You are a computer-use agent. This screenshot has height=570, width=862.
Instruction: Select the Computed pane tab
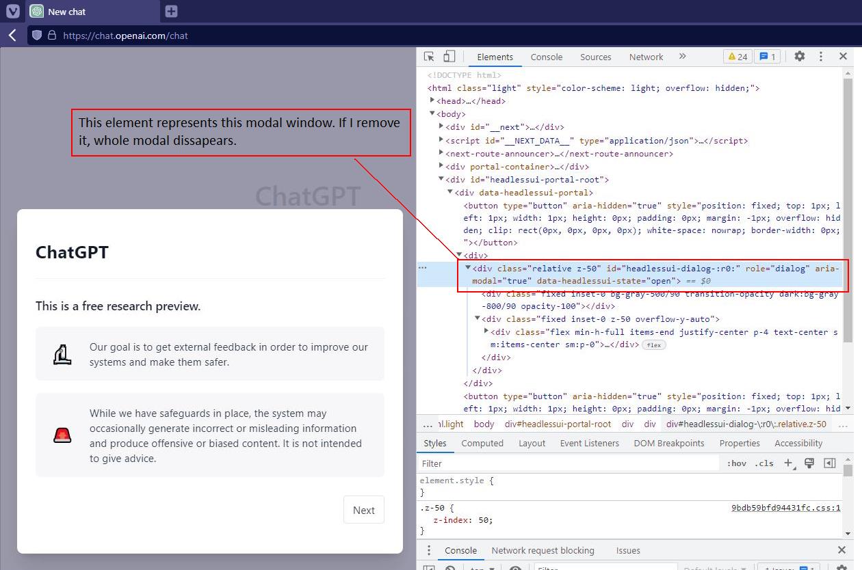tap(482, 443)
